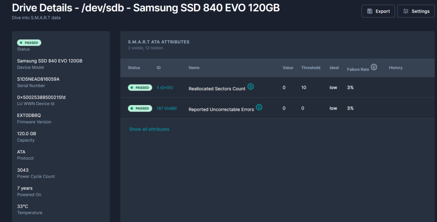Click the PASSED drive status badge

pyautogui.click(x=29, y=43)
